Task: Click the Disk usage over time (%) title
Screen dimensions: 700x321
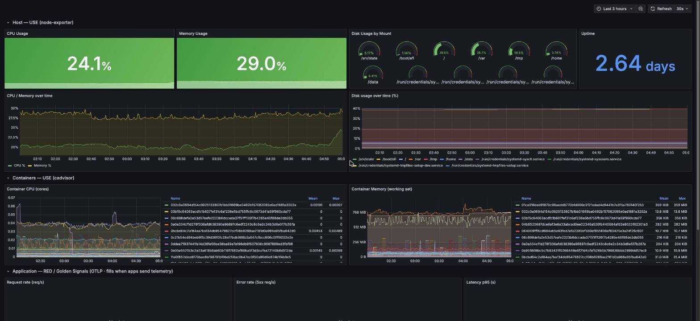Action: (x=375, y=96)
